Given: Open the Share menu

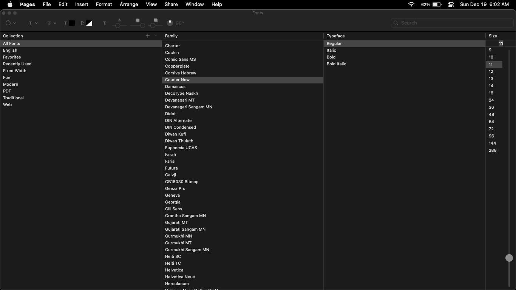Looking at the screenshot, I should pyautogui.click(x=171, y=5).
